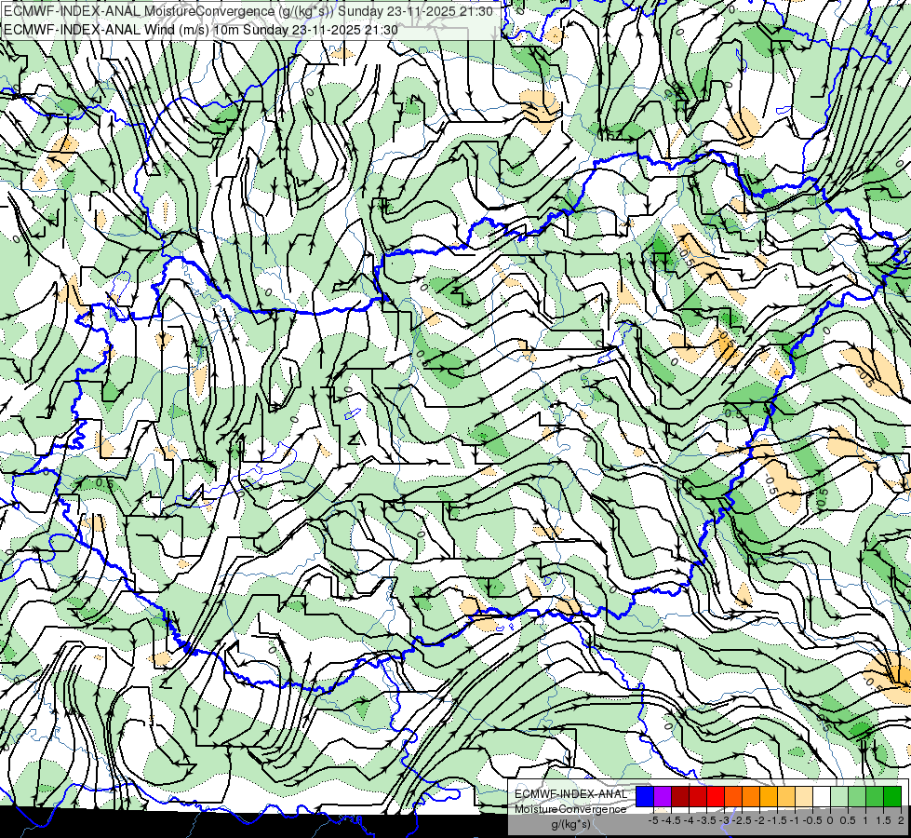Image resolution: width=911 pixels, height=838 pixels.
Task: Click the blue legend swatch below -5
Action: click(645, 796)
